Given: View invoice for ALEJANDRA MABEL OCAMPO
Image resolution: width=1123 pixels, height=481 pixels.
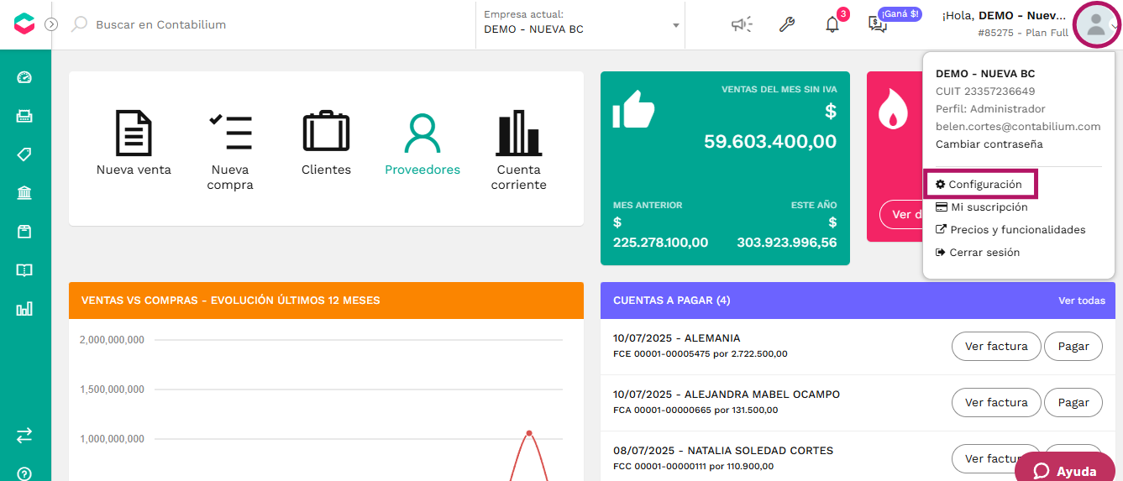Looking at the screenshot, I should pos(996,403).
